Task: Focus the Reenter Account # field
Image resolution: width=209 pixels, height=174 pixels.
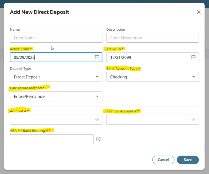Action: (x=152, y=120)
